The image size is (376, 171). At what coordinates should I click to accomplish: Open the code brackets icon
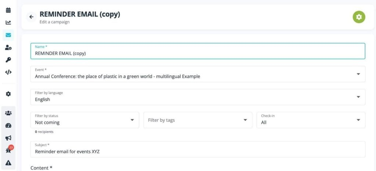click(x=8, y=72)
